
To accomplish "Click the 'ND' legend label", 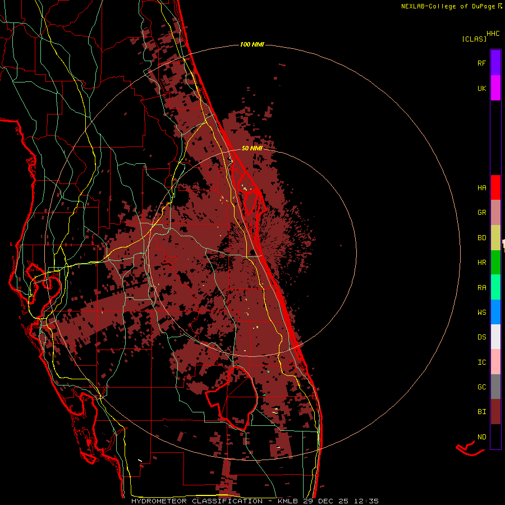I will (x=482, y=437).
